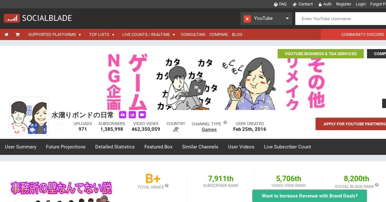This screenshot has height=202, width=386.
Task: Open the Compare menu item
Action: tap(219, 35)
